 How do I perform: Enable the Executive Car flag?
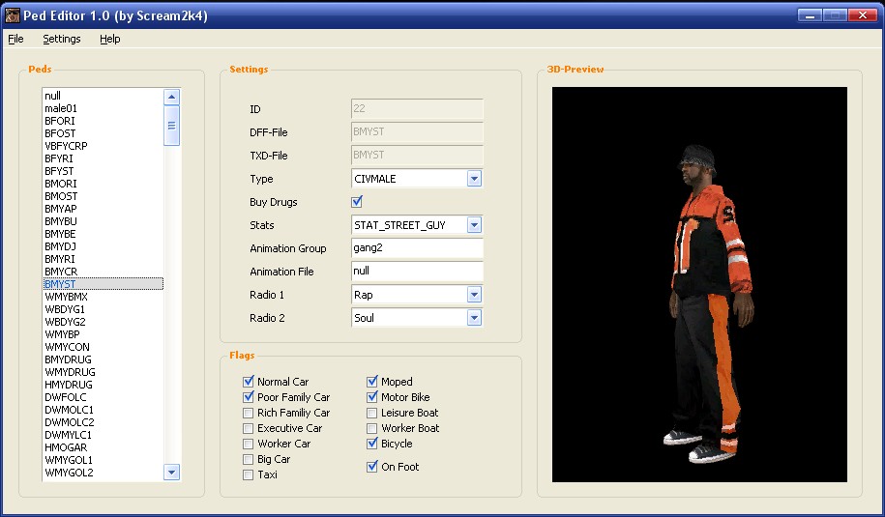tap(249, 428)
